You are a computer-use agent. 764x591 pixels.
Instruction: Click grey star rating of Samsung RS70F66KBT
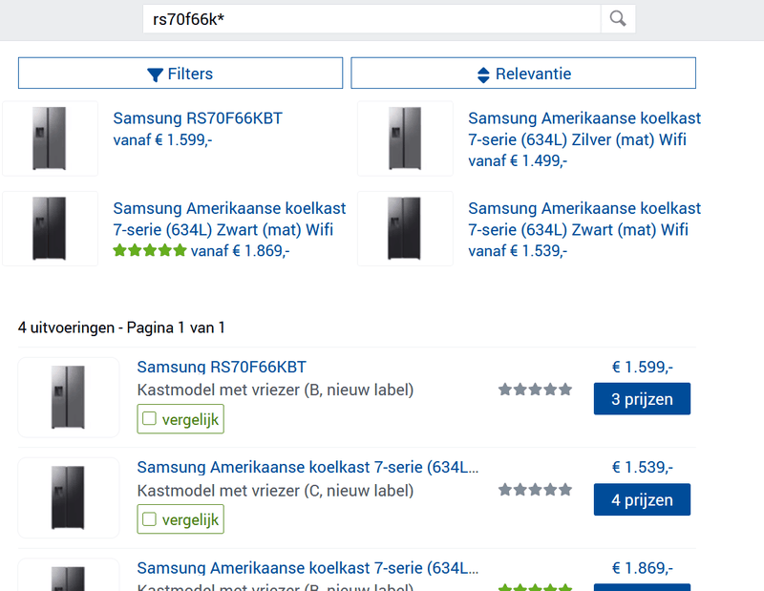click(x=535, y=390)
